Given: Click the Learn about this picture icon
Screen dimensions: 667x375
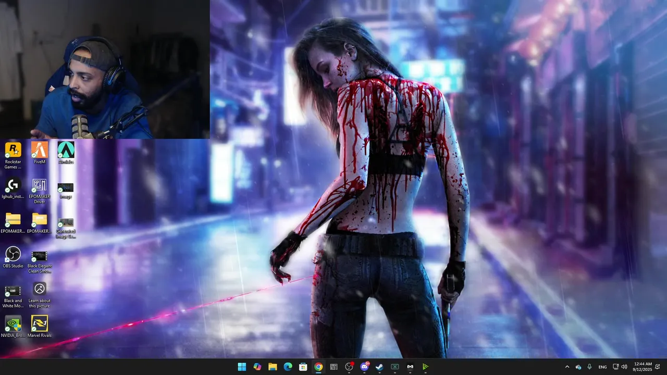Looking at the screenshot, I should click(40, 295).
